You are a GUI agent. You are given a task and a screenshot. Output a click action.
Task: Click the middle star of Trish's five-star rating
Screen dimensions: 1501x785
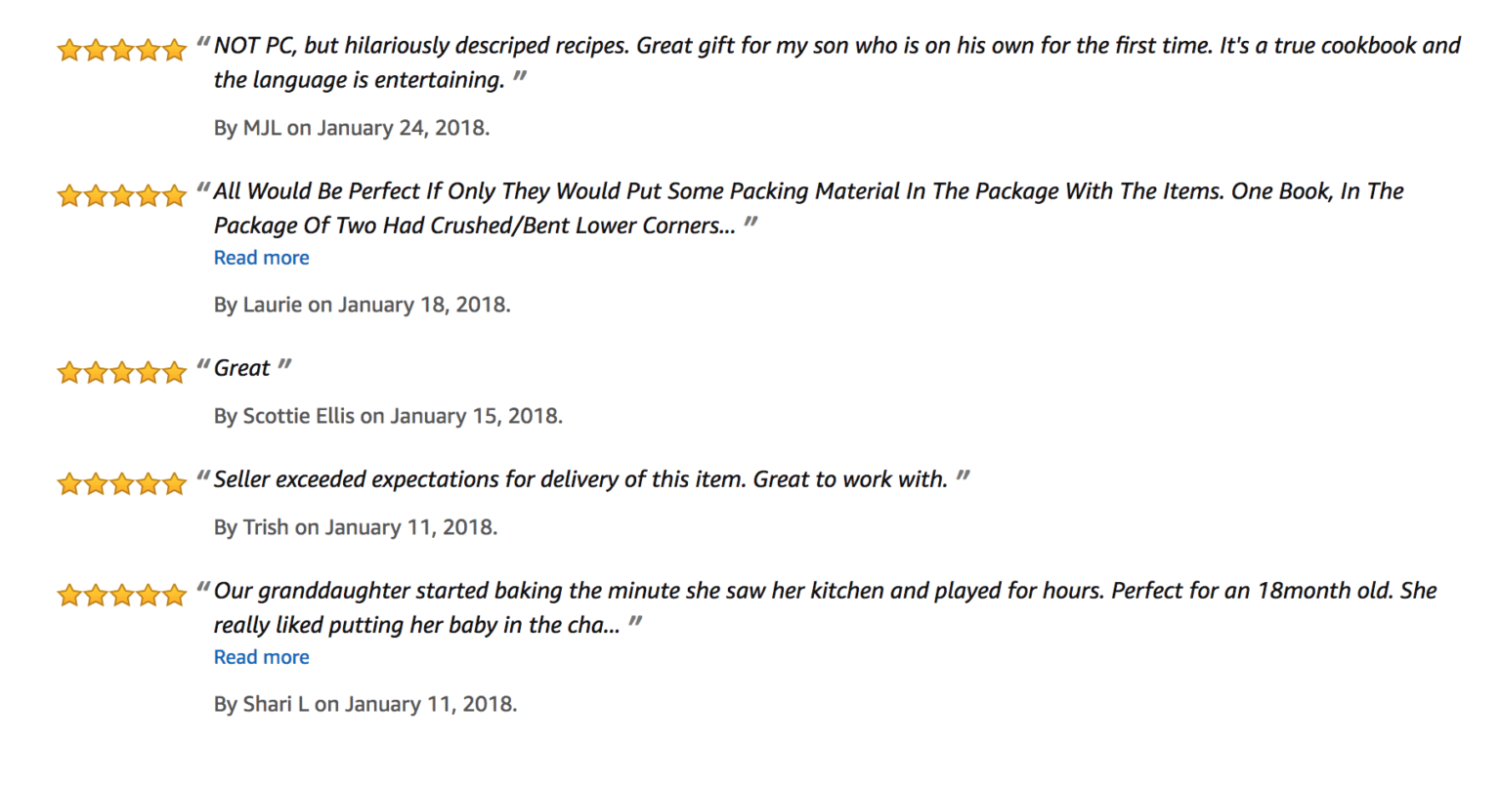pyautogui.click(x=120, y=481)
